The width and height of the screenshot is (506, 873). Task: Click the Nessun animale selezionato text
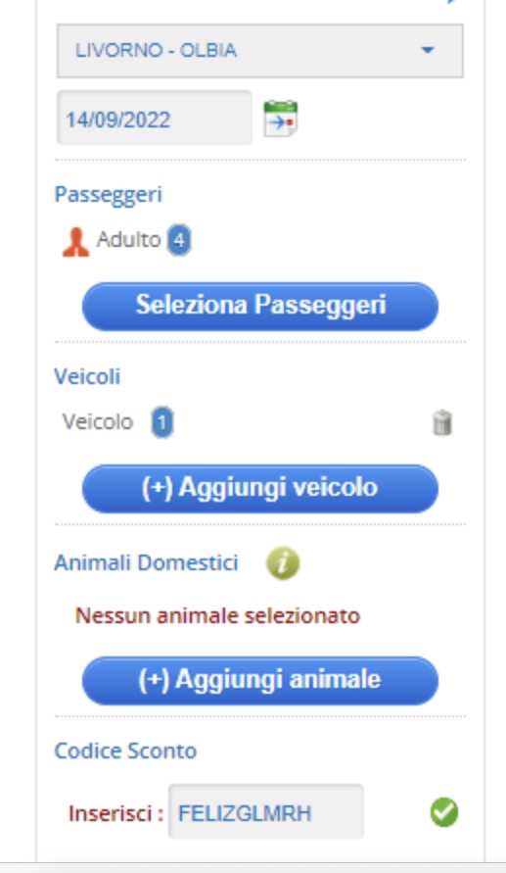(217, 615)
